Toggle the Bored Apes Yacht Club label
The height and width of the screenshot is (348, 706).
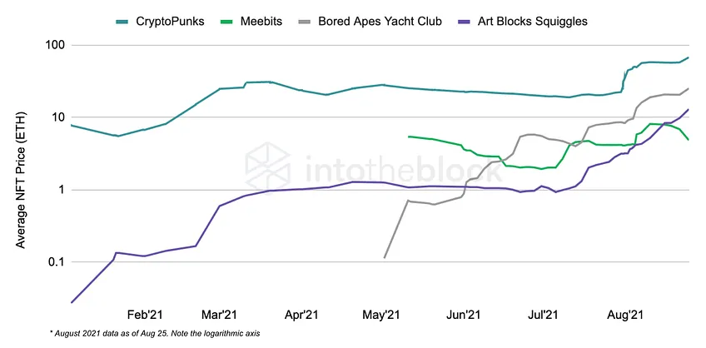tap(380, 21)
